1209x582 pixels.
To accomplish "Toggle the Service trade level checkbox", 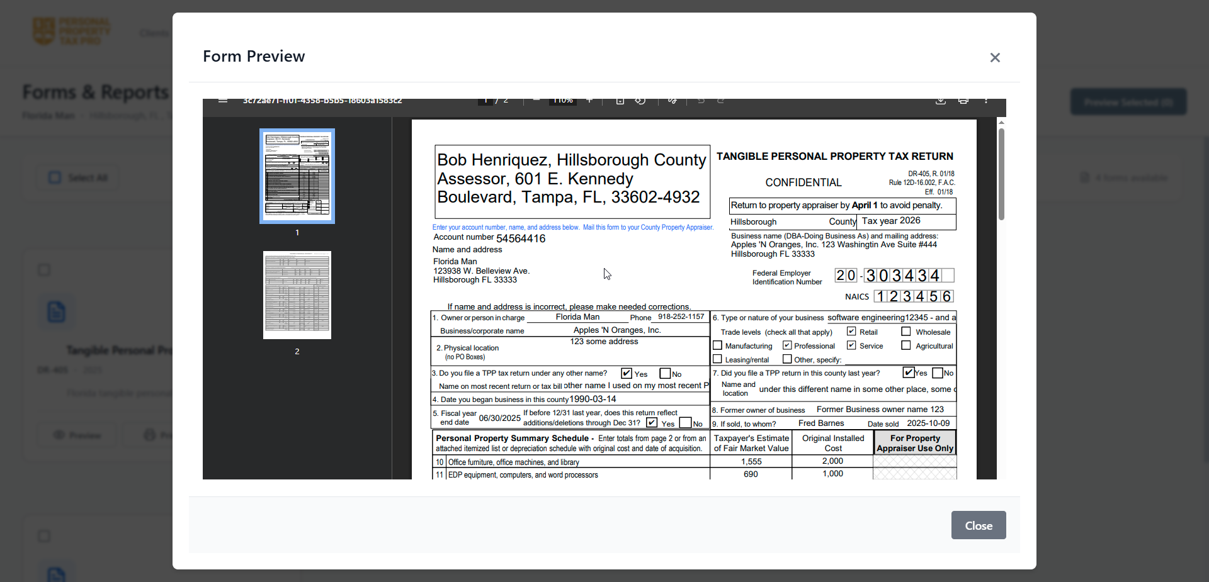I will 851,345.
